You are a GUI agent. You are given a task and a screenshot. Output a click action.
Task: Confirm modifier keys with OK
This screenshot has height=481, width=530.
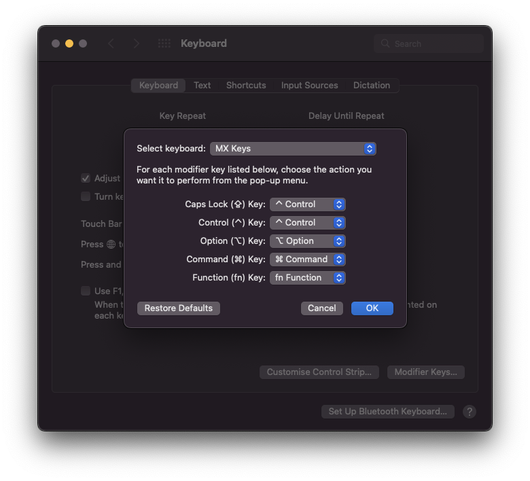pos(372,308)
